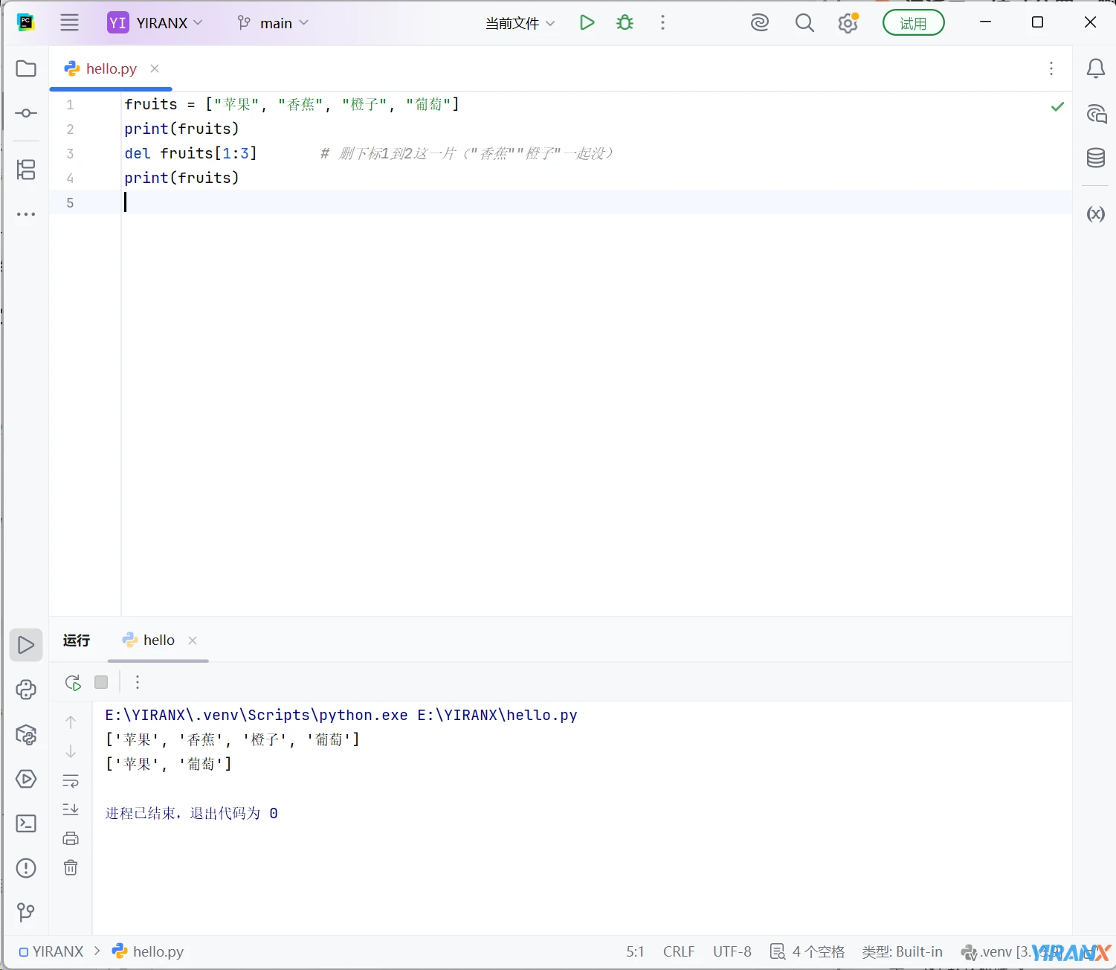Open more run actions menu in title bar

click(662, 23)
